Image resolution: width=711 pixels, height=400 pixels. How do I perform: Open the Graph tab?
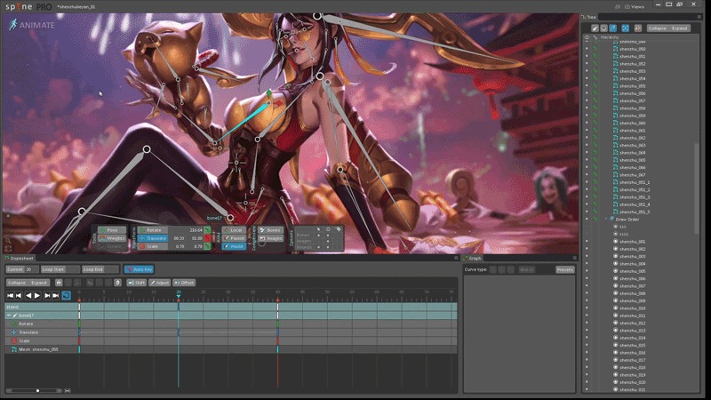472,258
